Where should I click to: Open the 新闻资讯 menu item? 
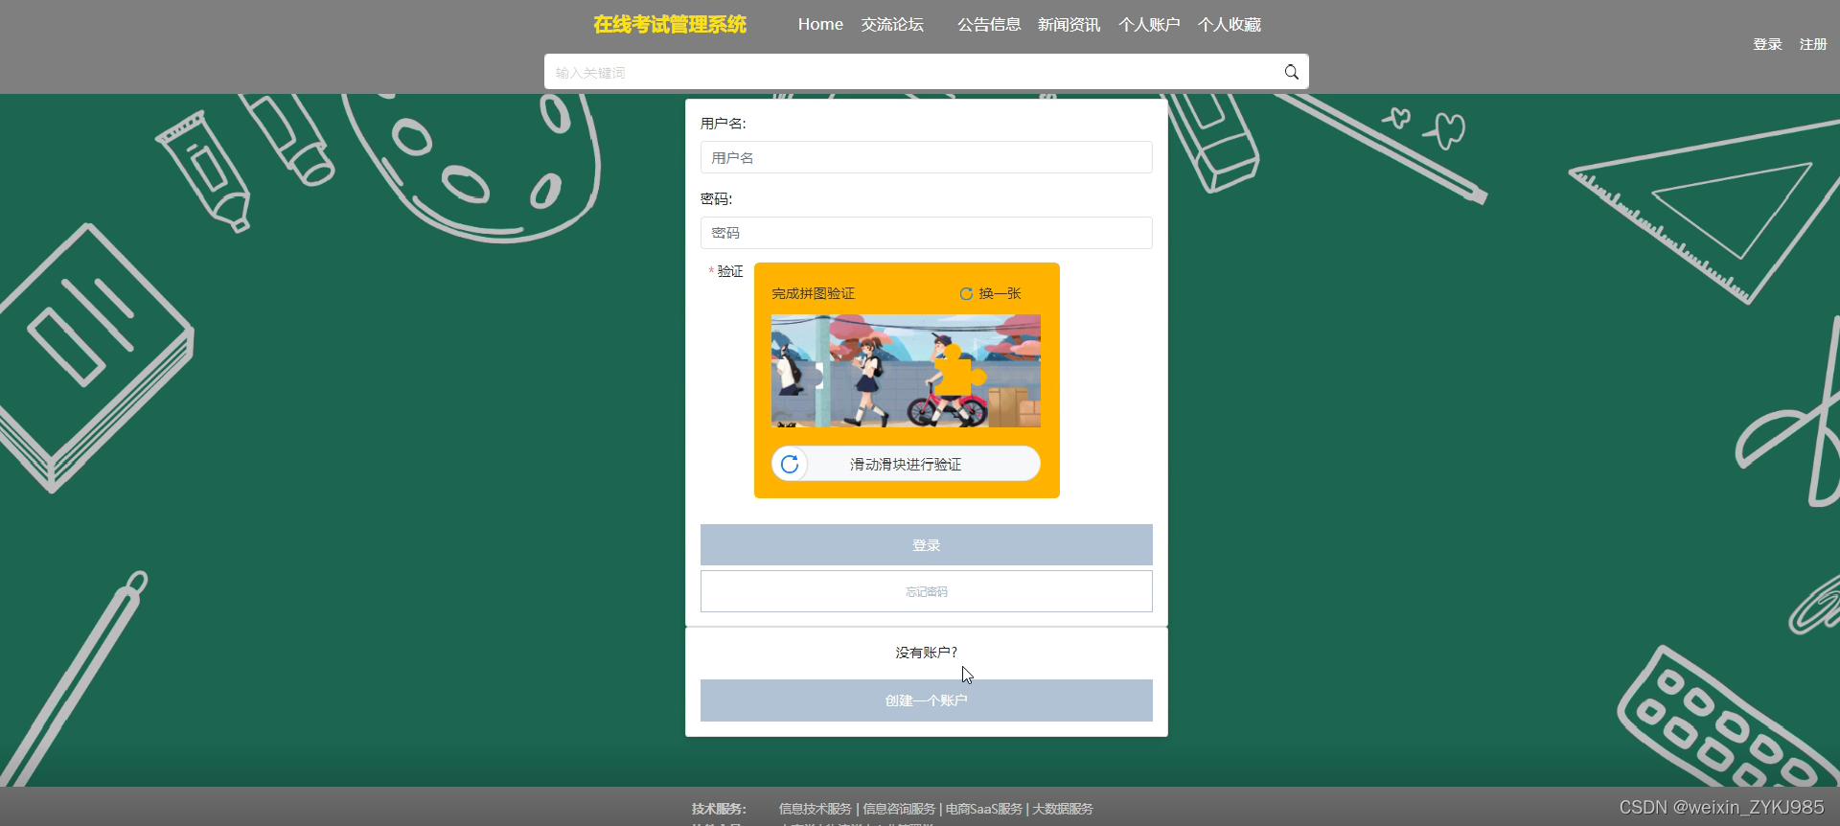tap(1069, 24)
